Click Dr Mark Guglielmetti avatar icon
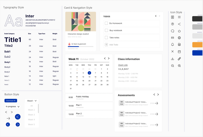203x137 pixels. point(69,44)
